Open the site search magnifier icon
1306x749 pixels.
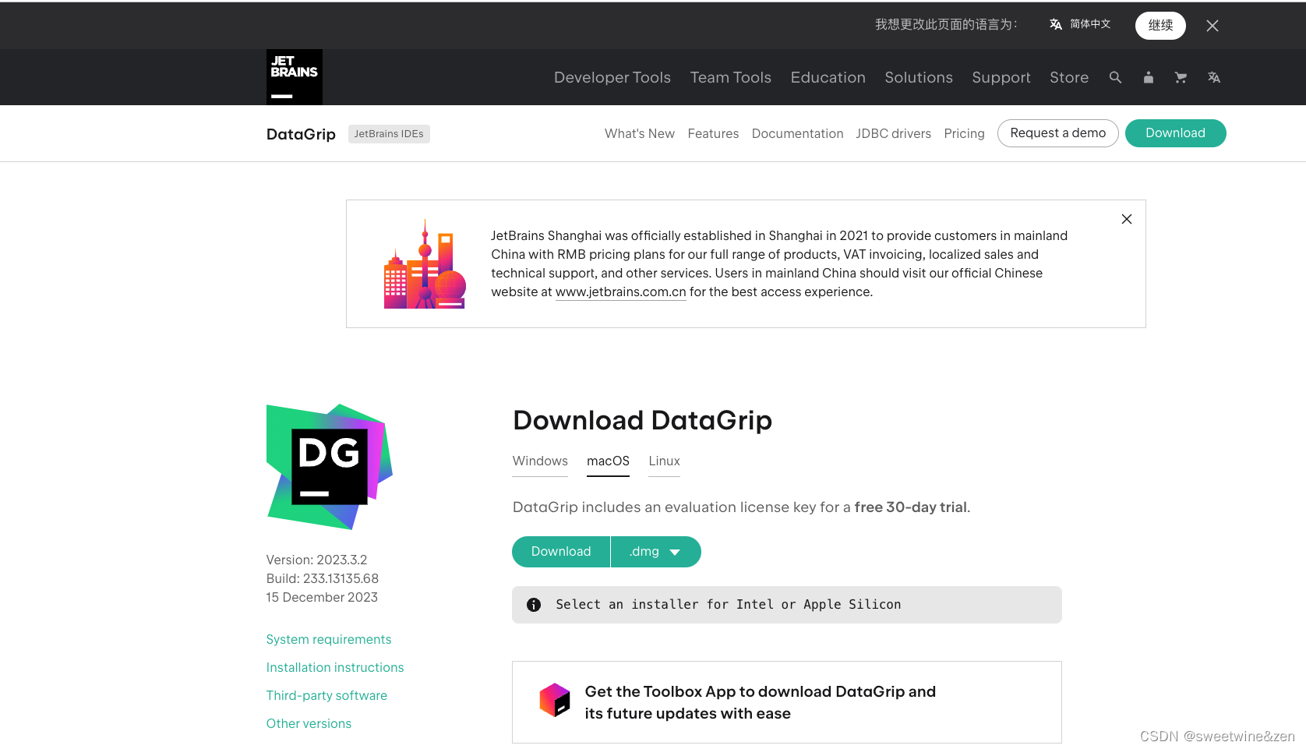coord(1115,77)
